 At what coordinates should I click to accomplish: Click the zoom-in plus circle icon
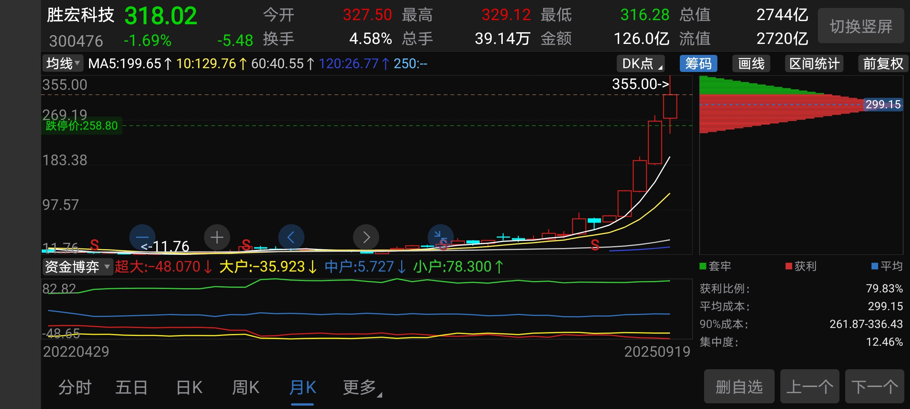pos(217,237)
